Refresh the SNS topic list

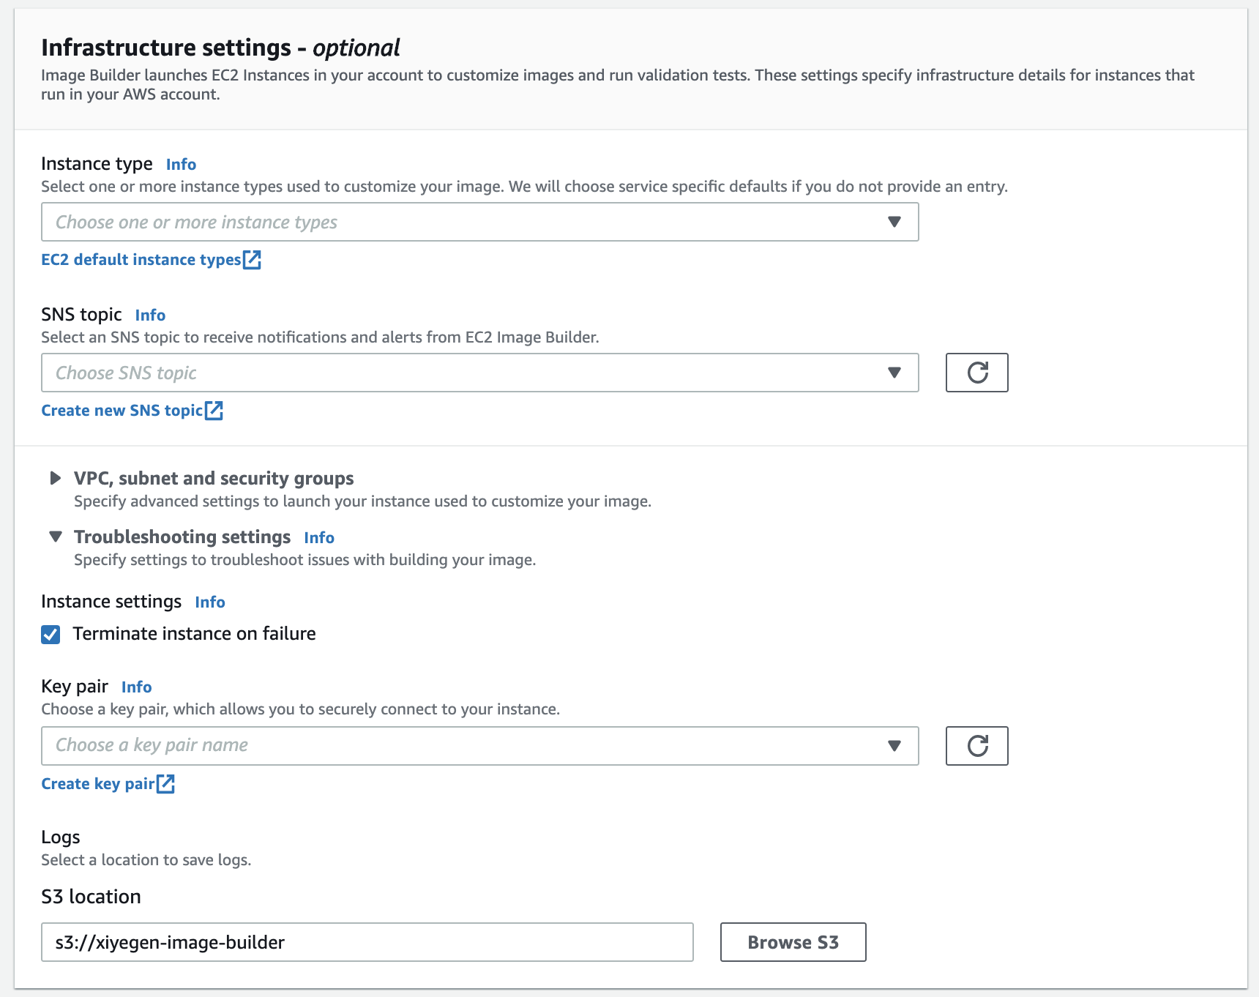click(x=976, y=373)
